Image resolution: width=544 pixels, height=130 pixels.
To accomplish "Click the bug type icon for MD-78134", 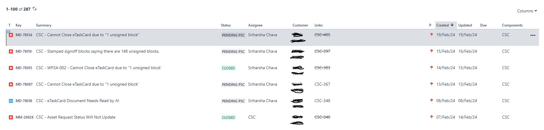I will (x=11, y=35).
